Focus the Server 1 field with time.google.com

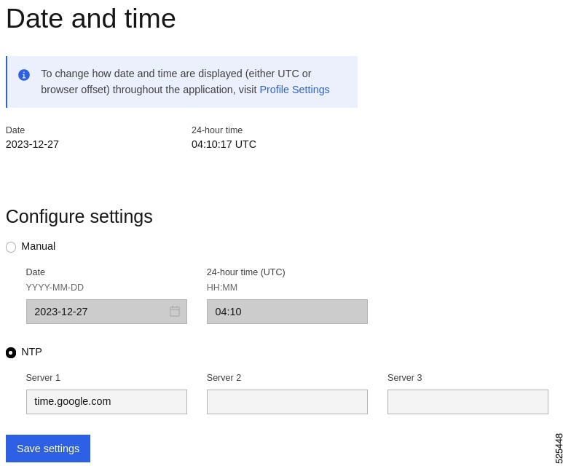(x=106, y=402)
